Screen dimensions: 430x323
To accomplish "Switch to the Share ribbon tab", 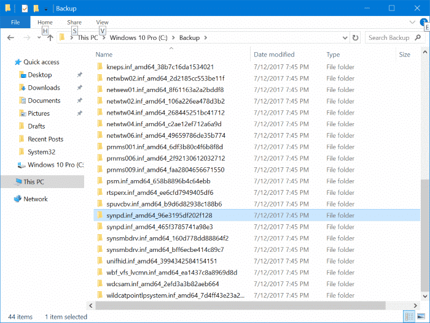I will pos(74,22).
